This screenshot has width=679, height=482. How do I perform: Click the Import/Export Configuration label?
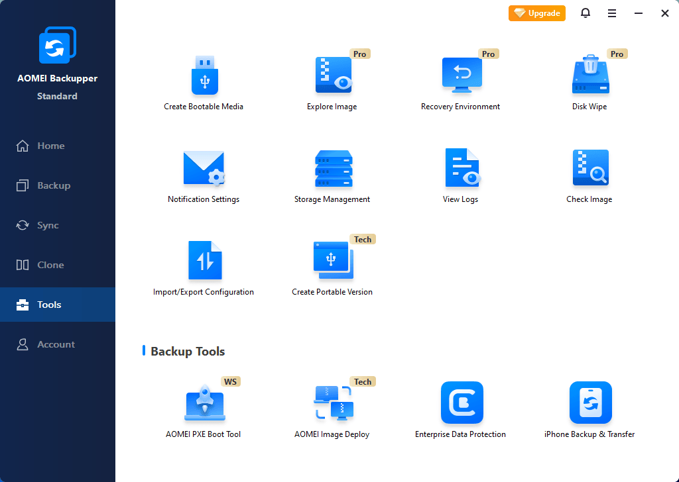click(x=204, y=292)
